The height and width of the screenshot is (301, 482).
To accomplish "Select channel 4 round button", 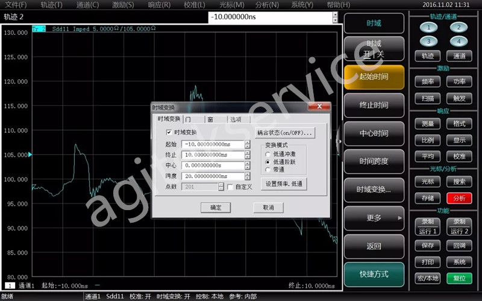I will click(459, 42).
